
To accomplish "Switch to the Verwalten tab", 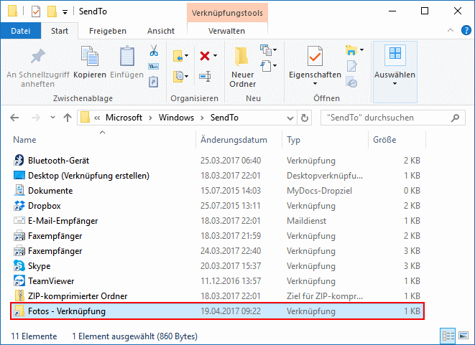I will tap(226, 31).
